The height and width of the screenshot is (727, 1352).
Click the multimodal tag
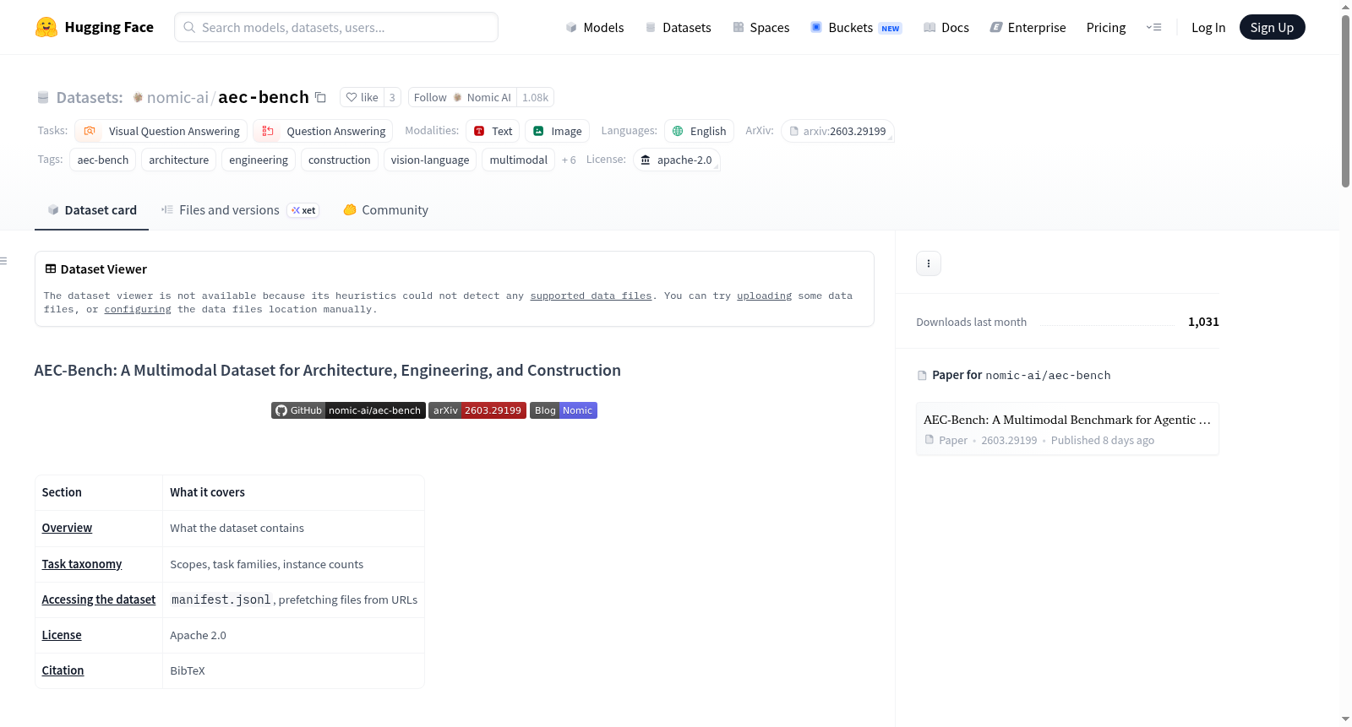coord(519,160)
